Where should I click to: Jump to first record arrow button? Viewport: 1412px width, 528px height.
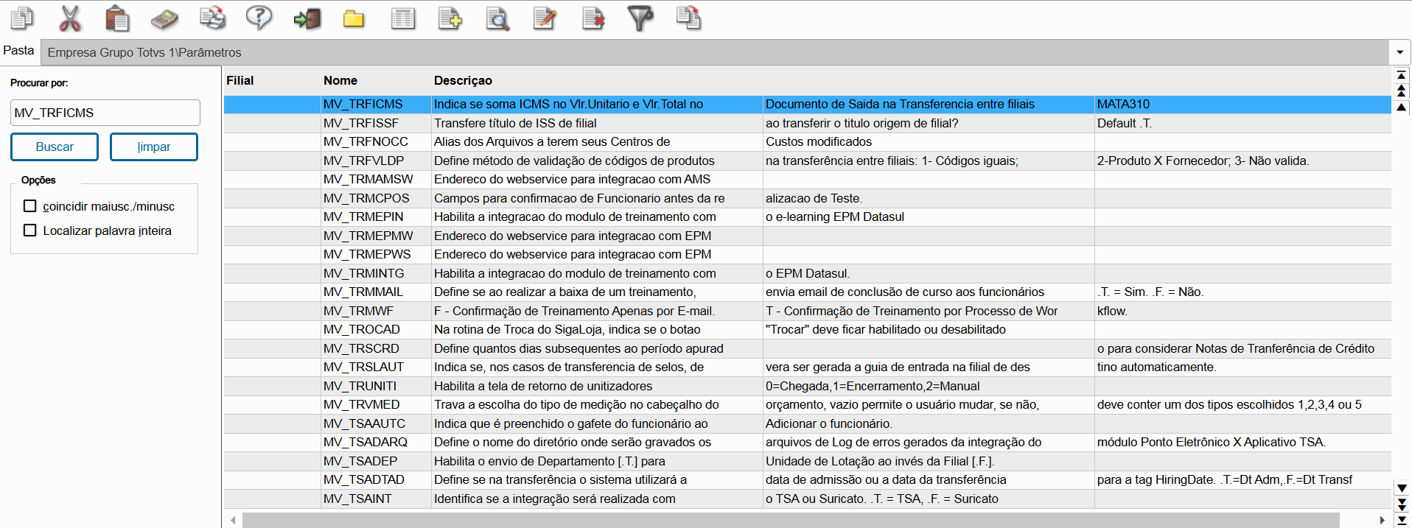1402,75
